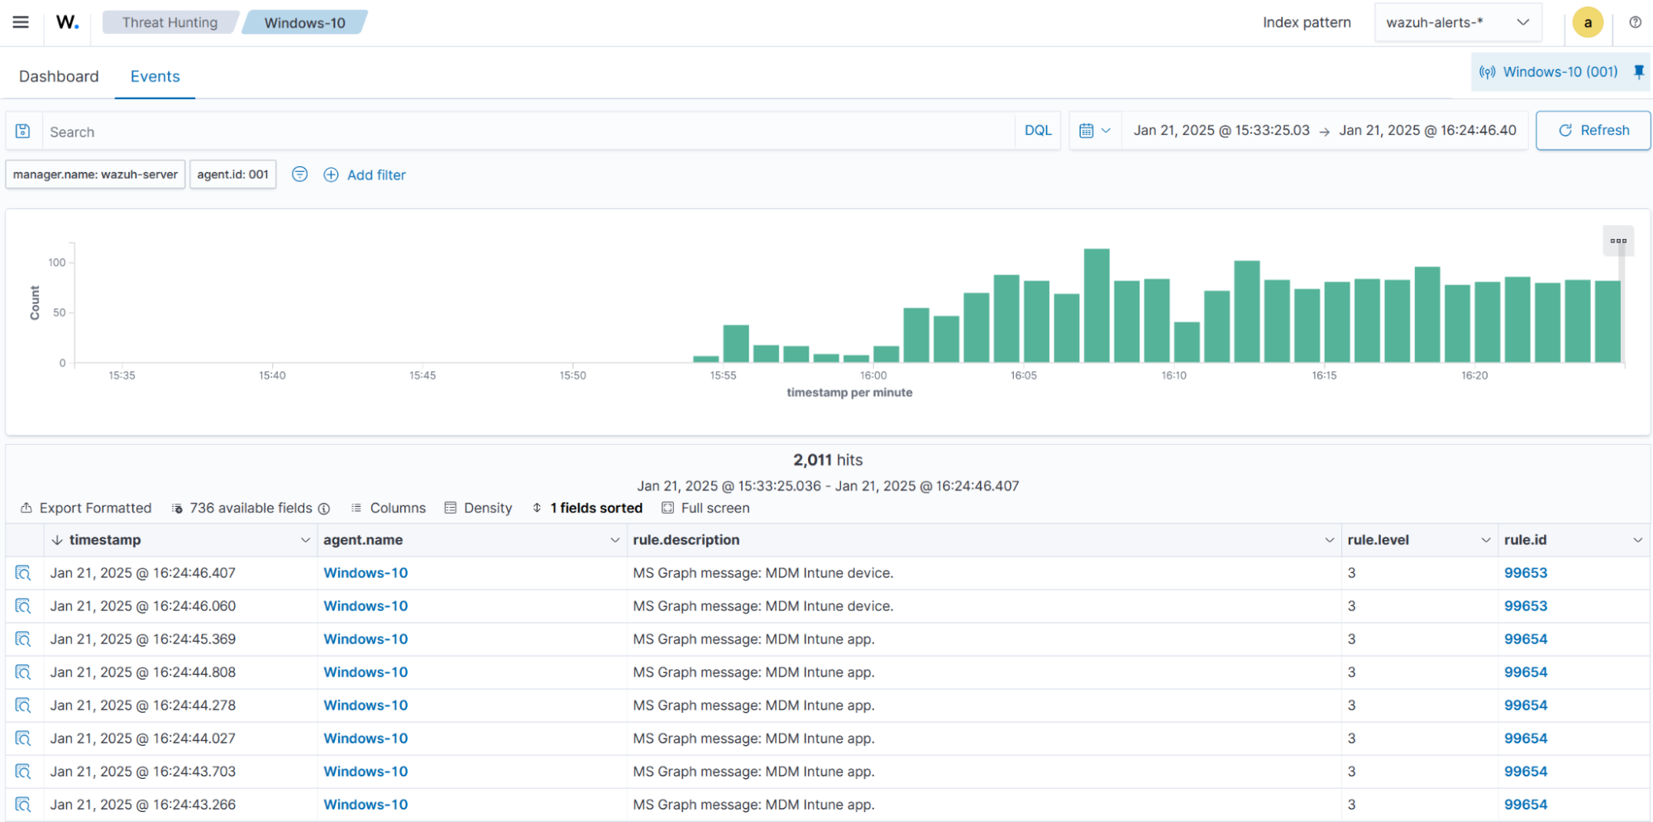Open chart options three-dot icon
The height and width of the screenshot is (822, 1653).
pyautogui.click(x=1617, y=241)
